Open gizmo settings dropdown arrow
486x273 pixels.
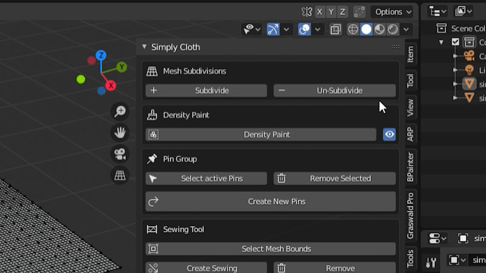coord(286,29)
